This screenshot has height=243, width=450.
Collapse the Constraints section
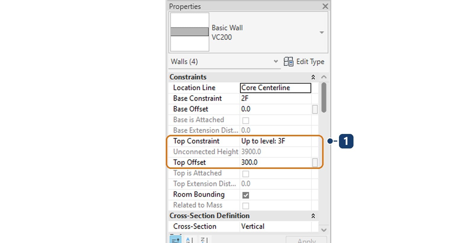point(313,77)
